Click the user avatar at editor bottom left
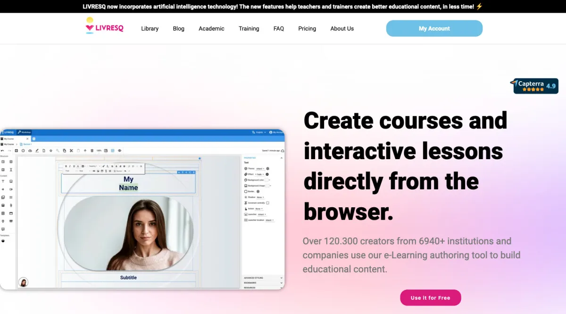Screen dimensions: 566x314 [23, 282]
